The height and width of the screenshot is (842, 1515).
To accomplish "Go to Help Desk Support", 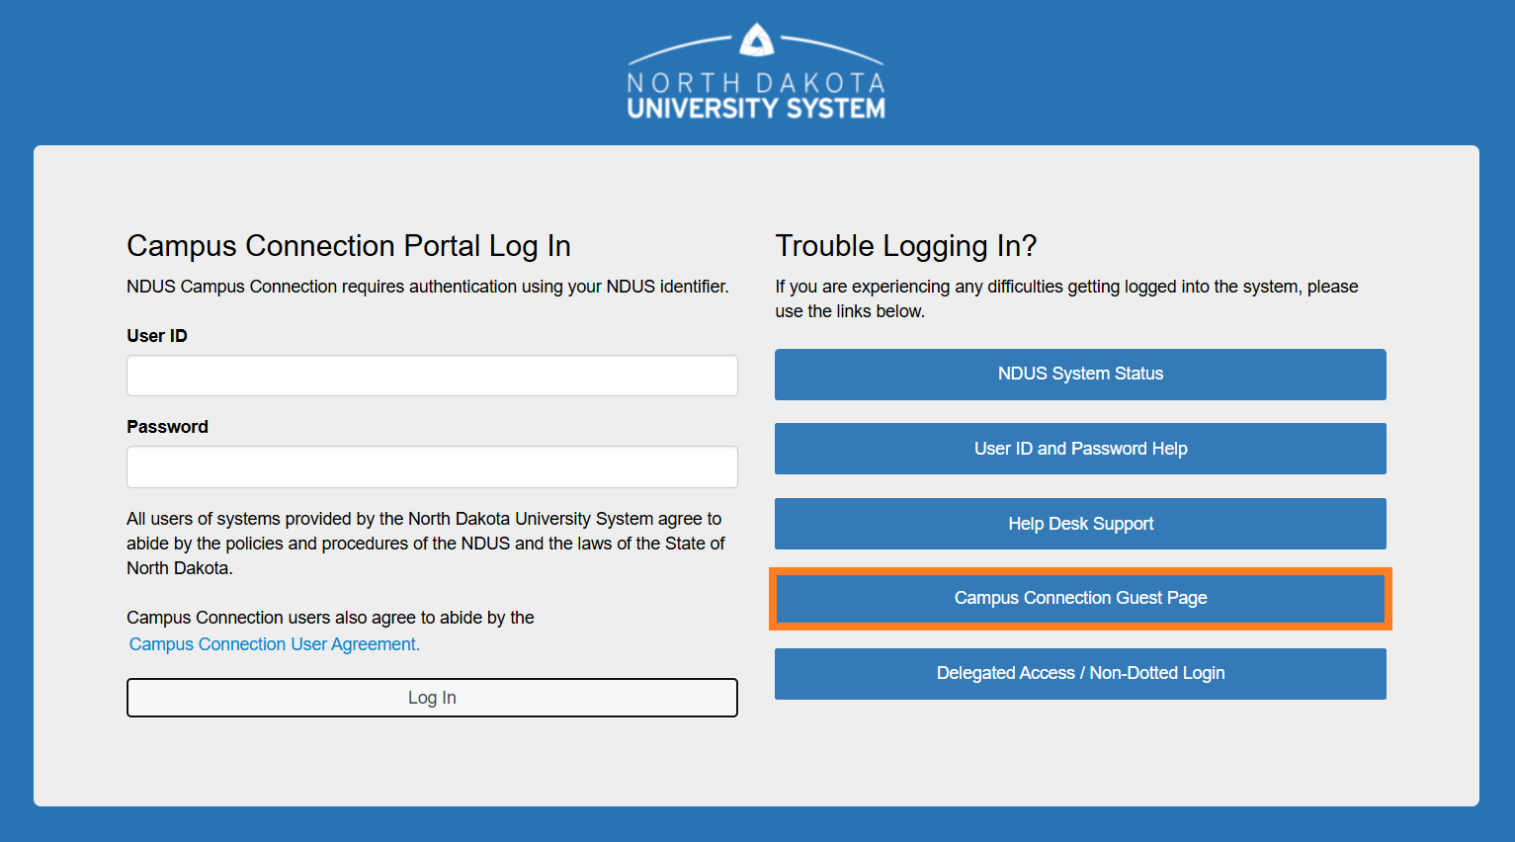I will click(1080, 524).
